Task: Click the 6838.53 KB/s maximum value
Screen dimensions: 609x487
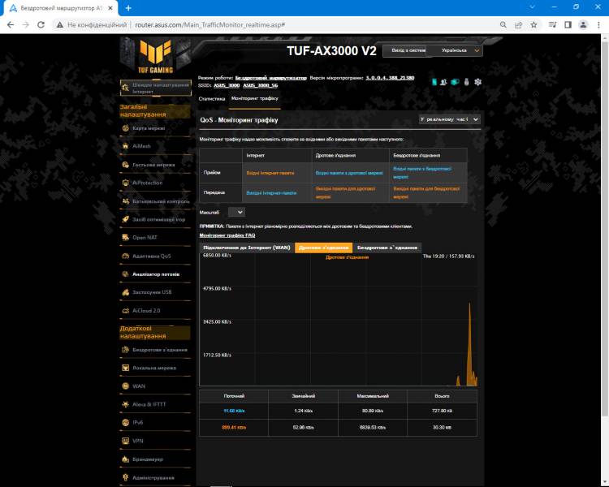Action: pyautogui.click(x=373, y=427)
